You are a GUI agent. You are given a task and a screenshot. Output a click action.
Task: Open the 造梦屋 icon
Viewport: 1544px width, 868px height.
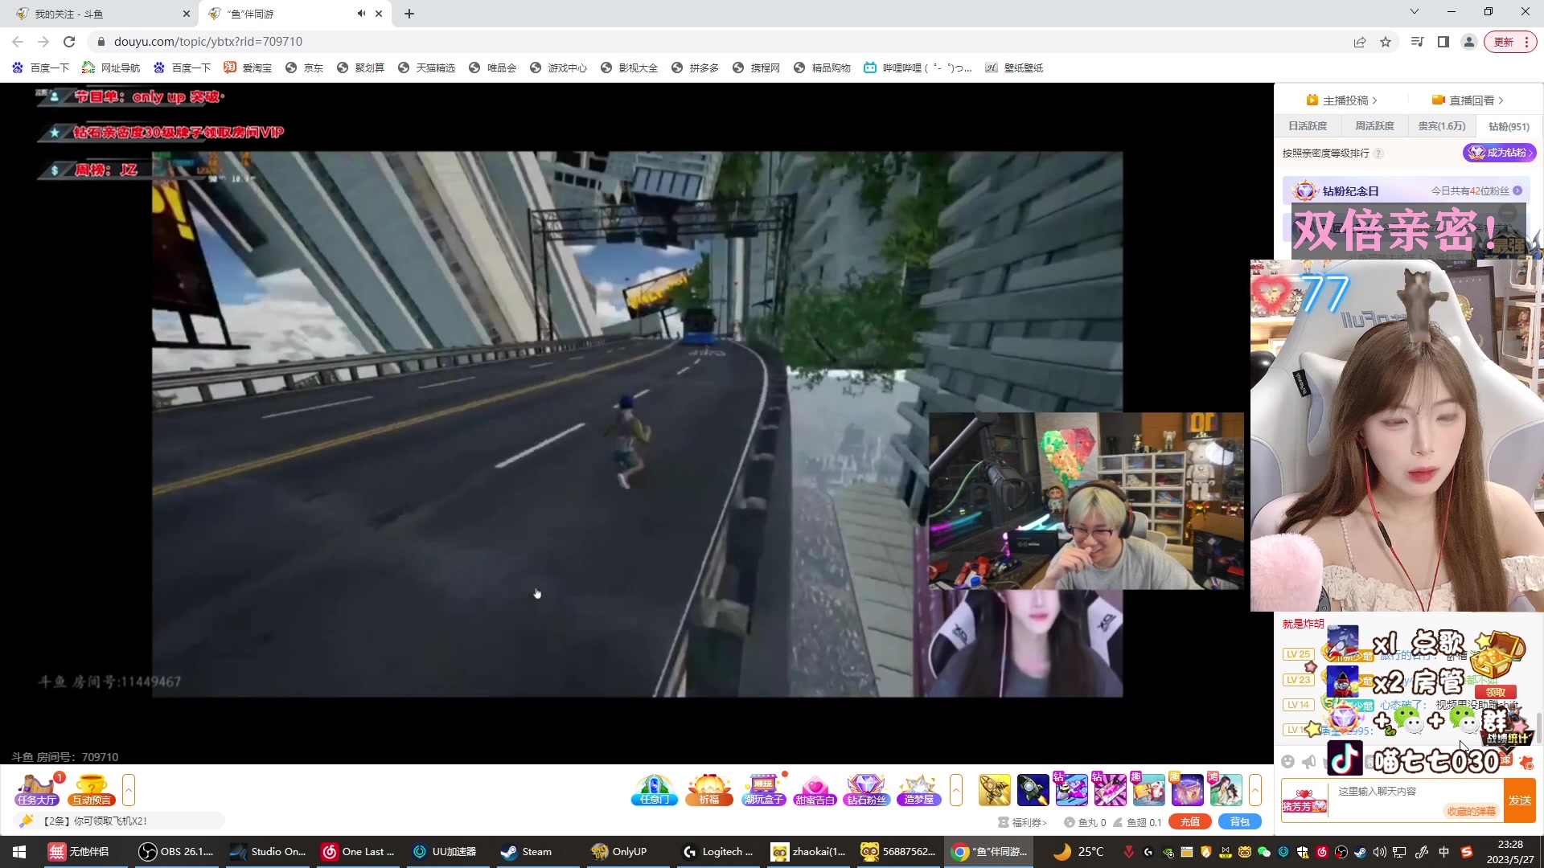918,789
